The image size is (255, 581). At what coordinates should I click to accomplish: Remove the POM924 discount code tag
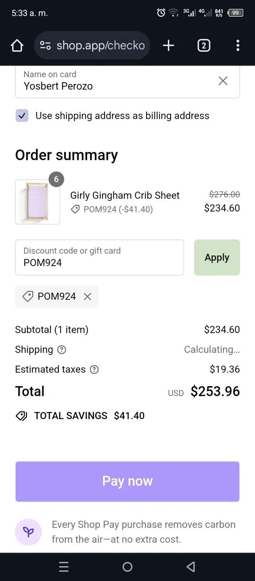pos(87,297)
